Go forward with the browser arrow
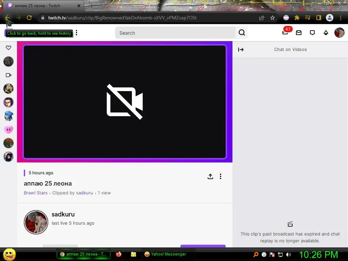 [18, 18]
